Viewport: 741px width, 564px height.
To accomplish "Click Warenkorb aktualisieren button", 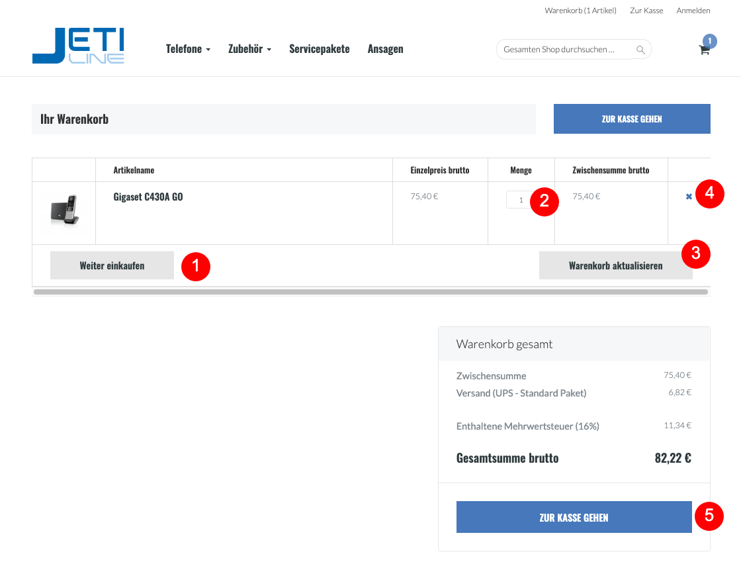I will (x=615, y=265).
